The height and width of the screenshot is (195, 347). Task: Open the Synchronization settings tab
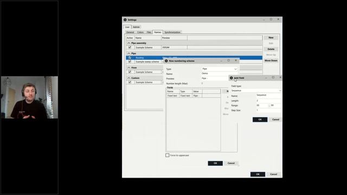tap(172, 32)
